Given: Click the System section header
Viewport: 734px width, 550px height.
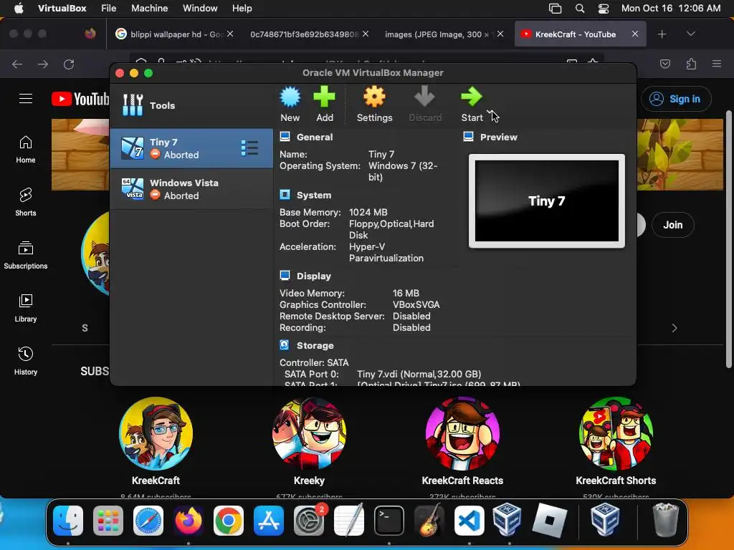Looking at the screenshot, I should click(x=314, y=195).
